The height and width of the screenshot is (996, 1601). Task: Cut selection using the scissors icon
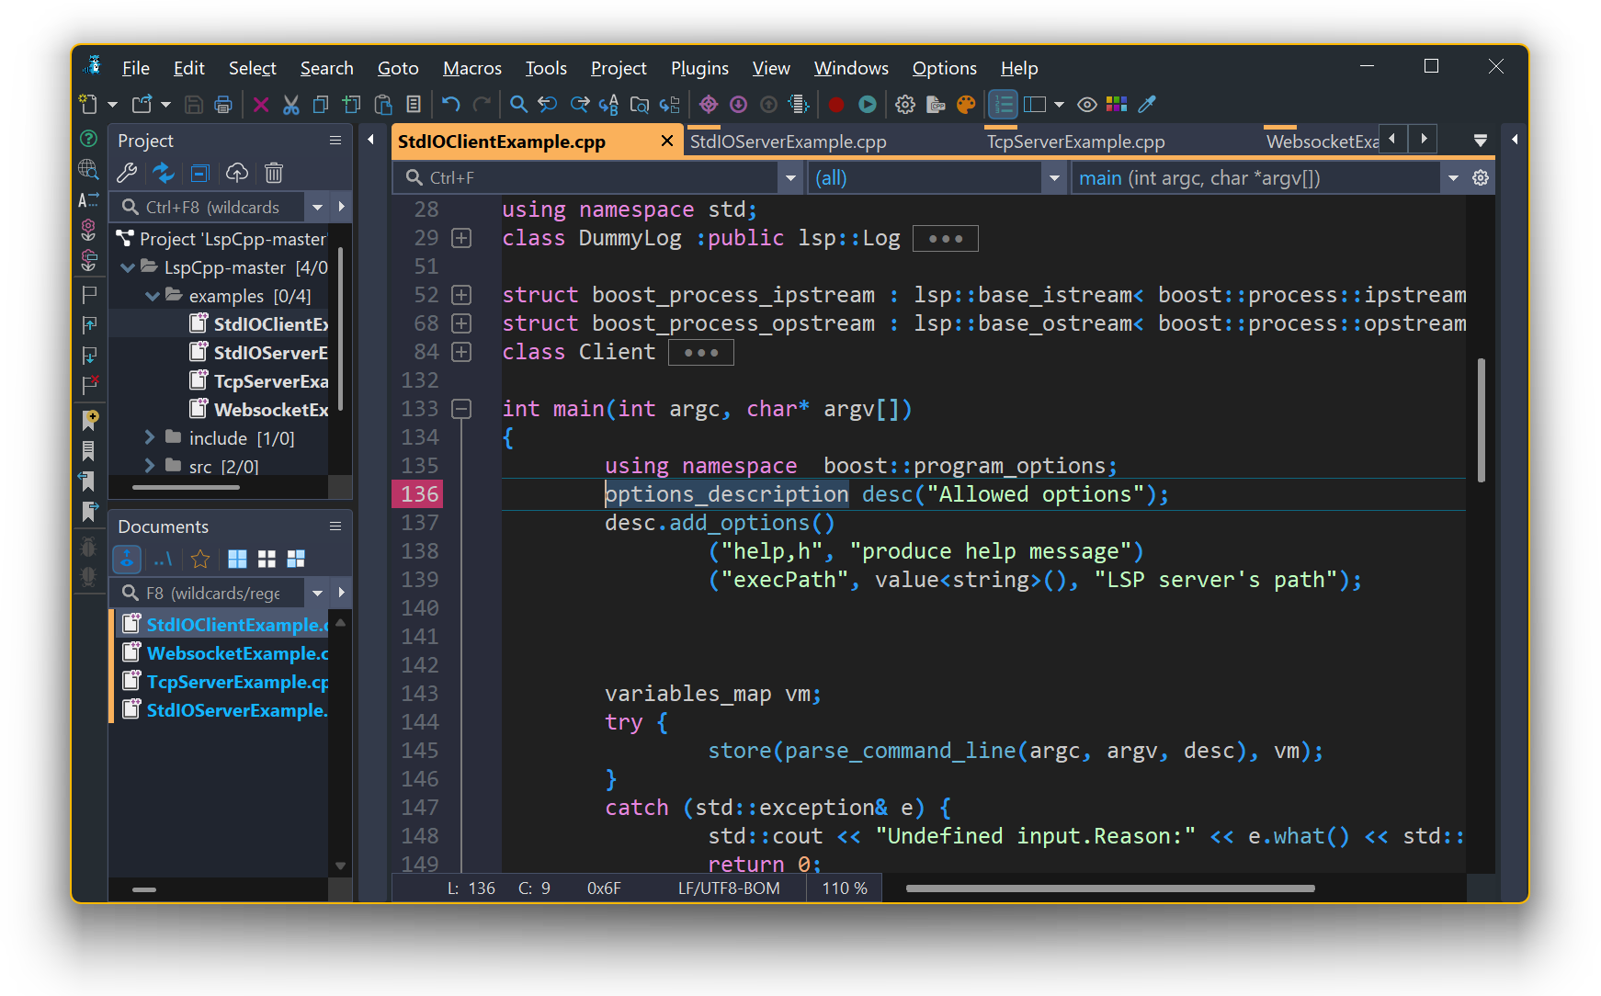290,104
